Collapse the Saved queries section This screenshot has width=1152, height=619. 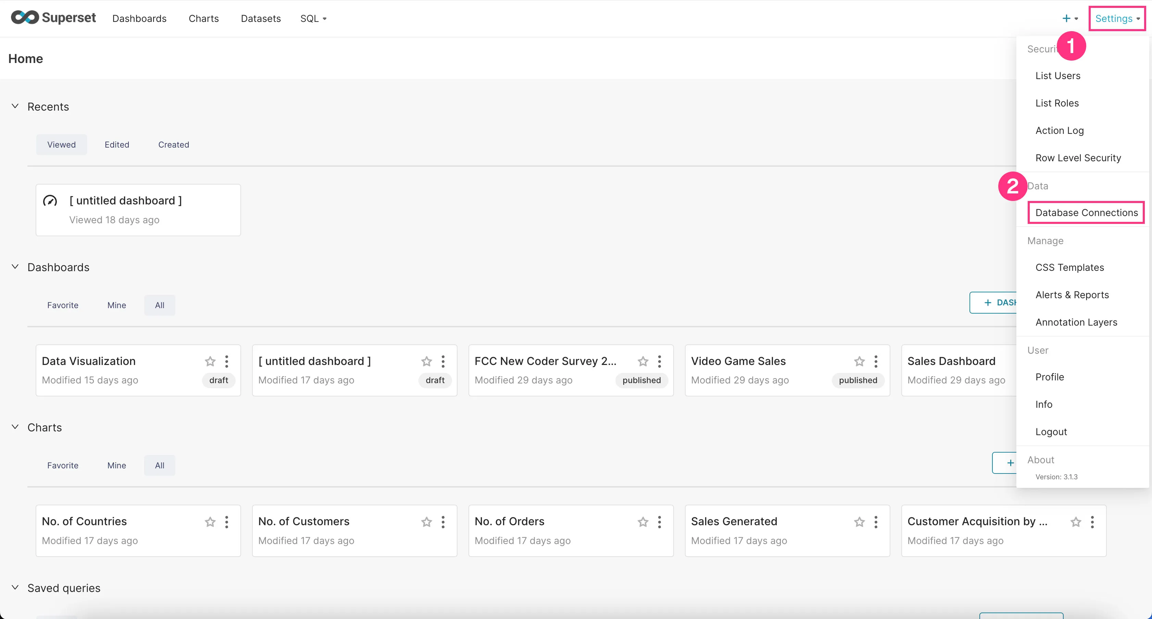tap(15, 587)
